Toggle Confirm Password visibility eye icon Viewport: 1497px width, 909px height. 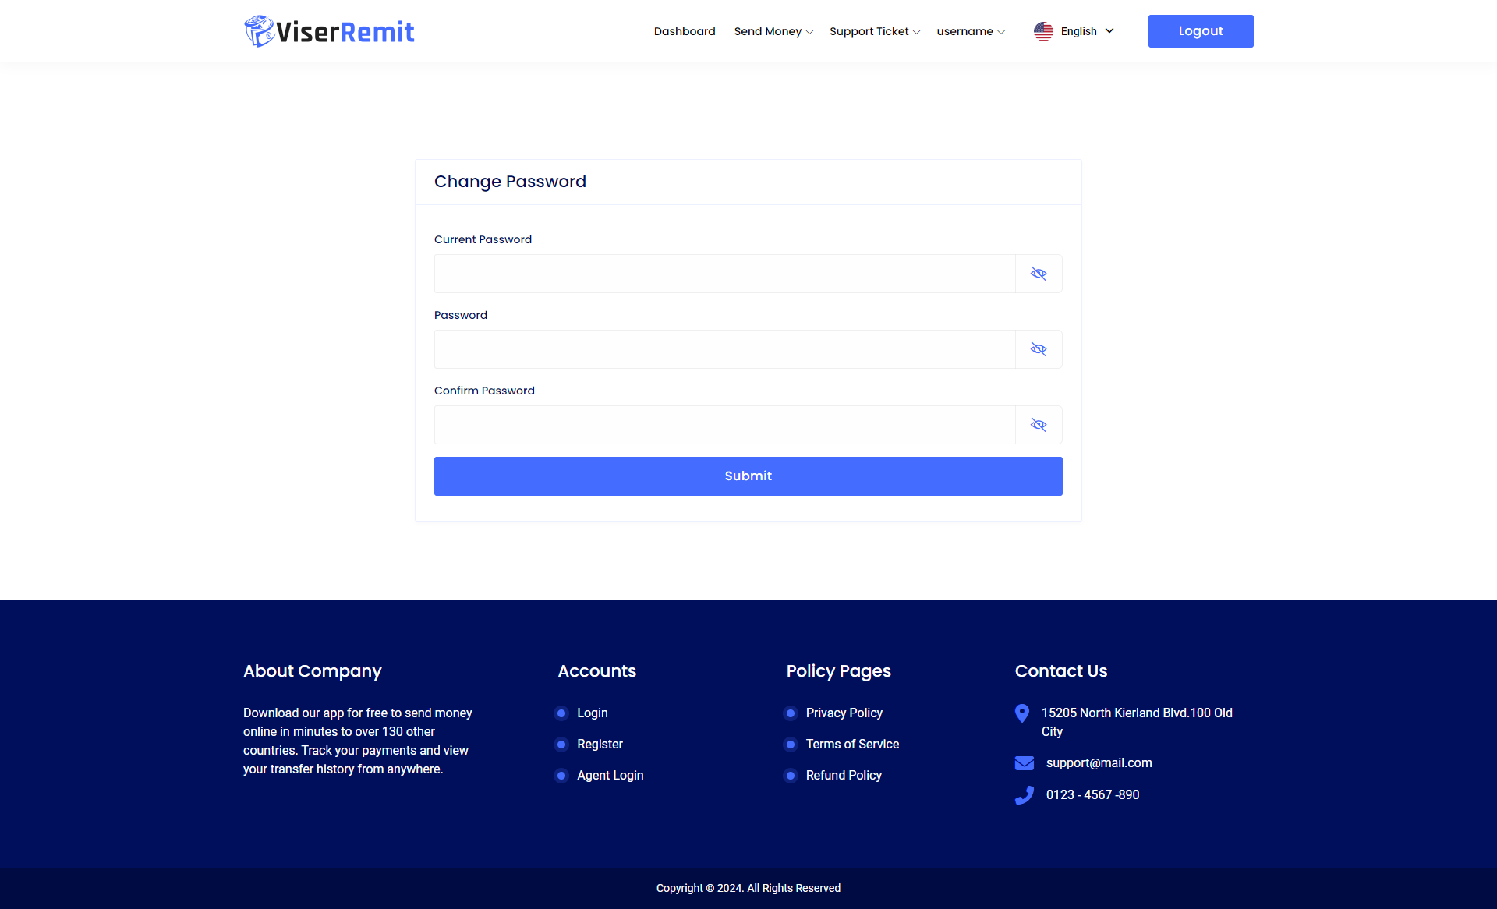tap(1039, 425)
